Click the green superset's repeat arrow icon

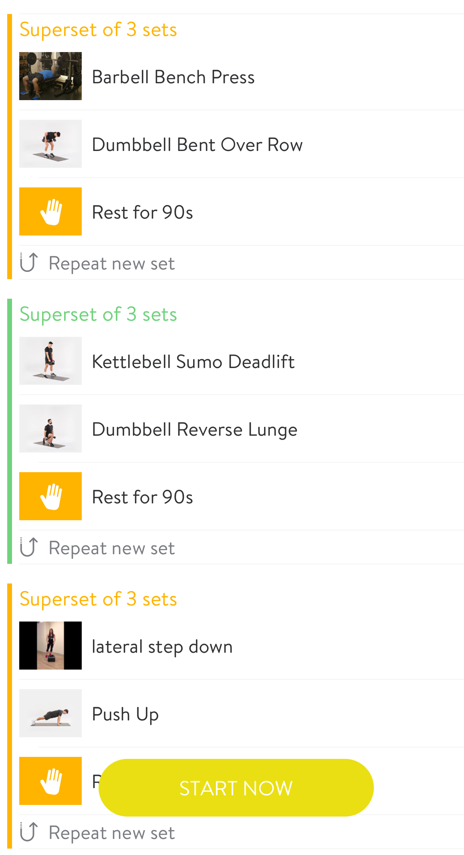29,547
